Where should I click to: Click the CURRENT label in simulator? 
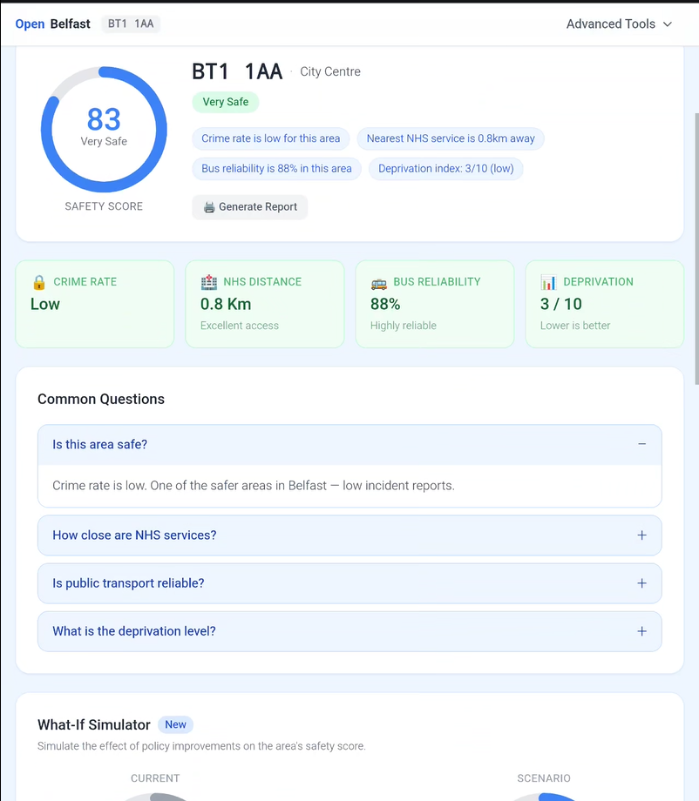click(x=155, y=778)
